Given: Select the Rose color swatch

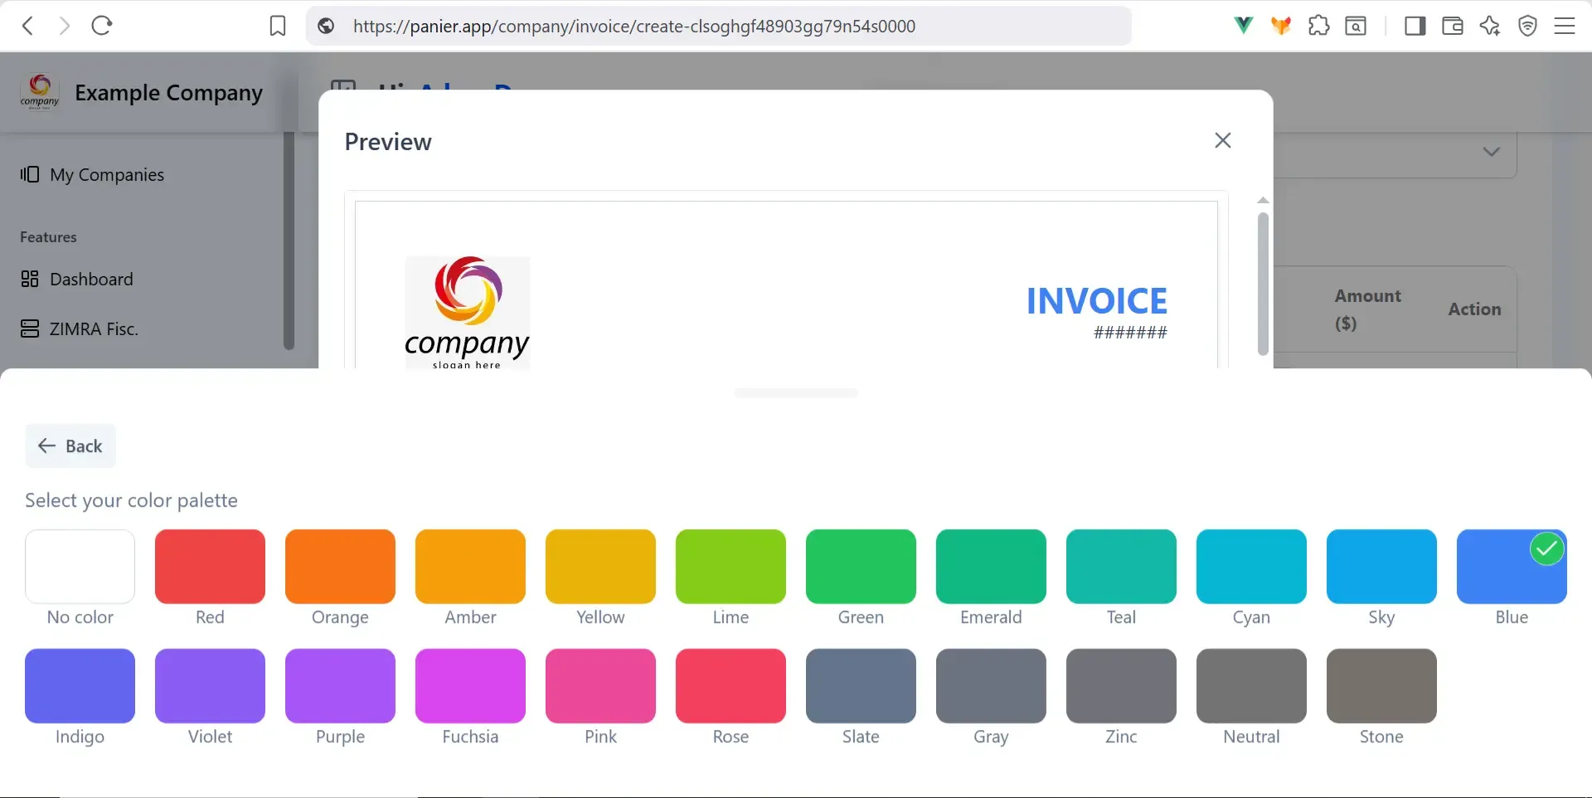Looking at the screenshot, I should pos(731,686).
